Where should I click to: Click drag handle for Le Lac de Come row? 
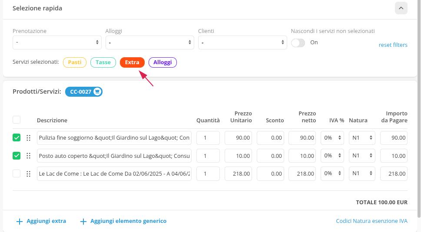point(28,173)
